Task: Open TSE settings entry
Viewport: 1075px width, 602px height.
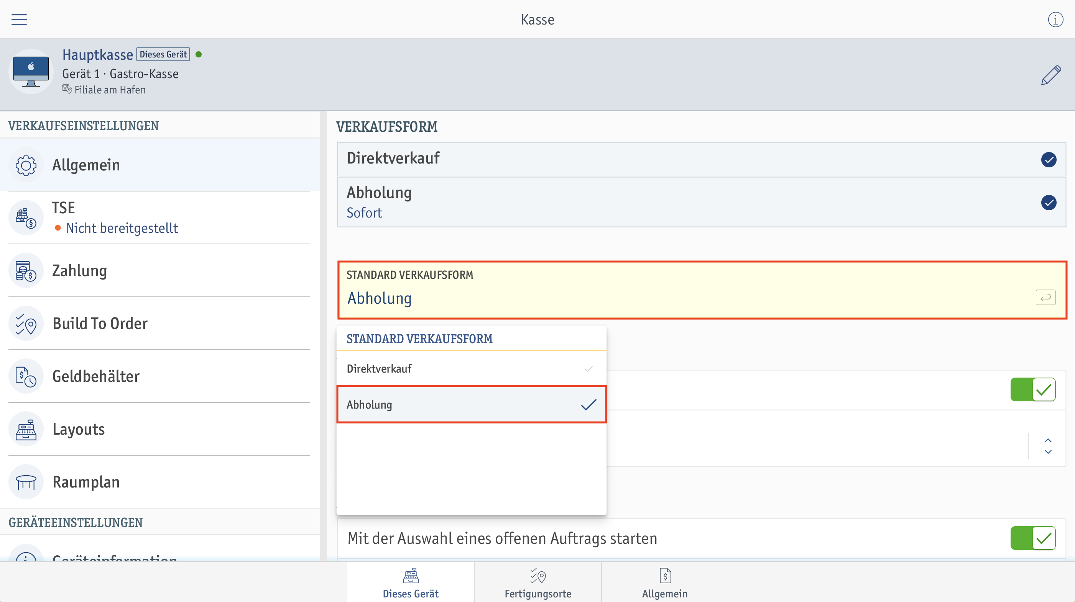Action: [x=160, y=218]
